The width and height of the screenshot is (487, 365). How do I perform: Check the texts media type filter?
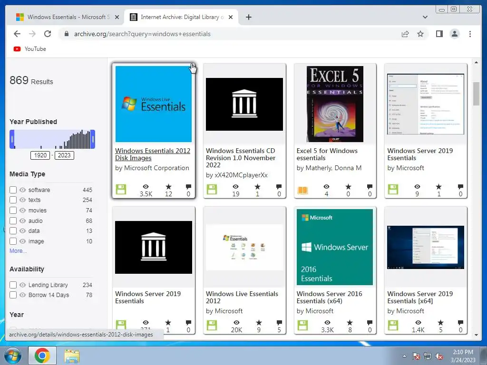pos(13,200)
